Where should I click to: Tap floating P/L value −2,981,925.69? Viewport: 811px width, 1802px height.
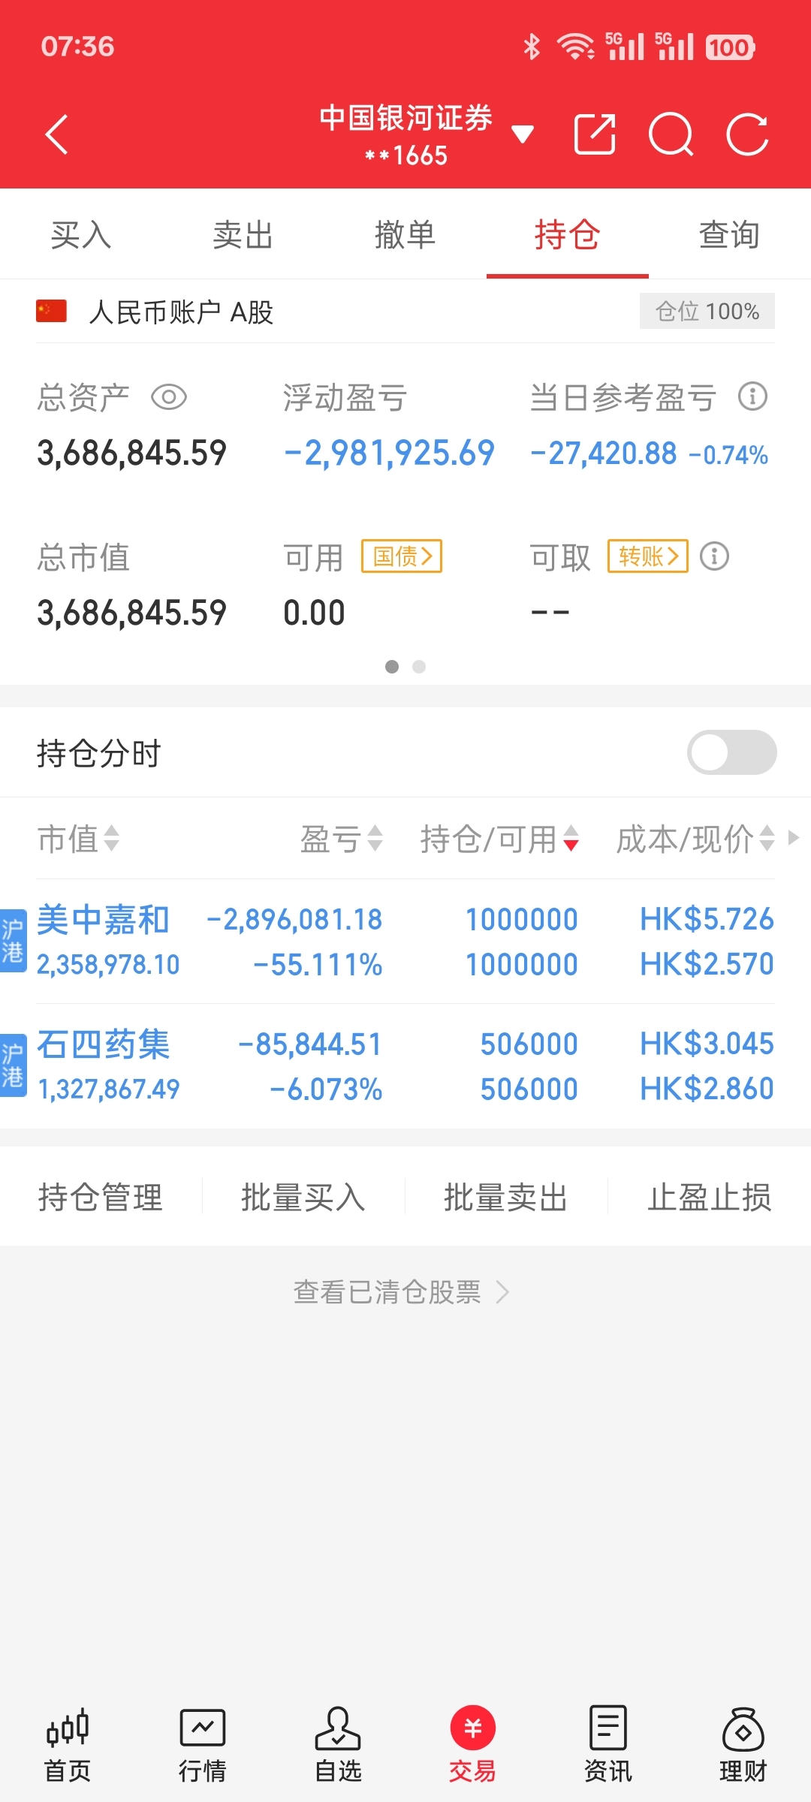pos(389,453)
